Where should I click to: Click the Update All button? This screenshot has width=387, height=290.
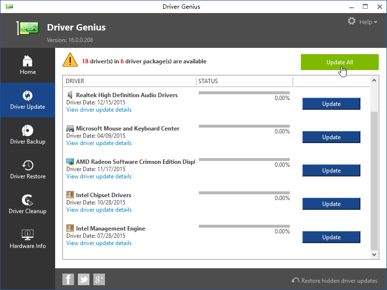point(340,62)
